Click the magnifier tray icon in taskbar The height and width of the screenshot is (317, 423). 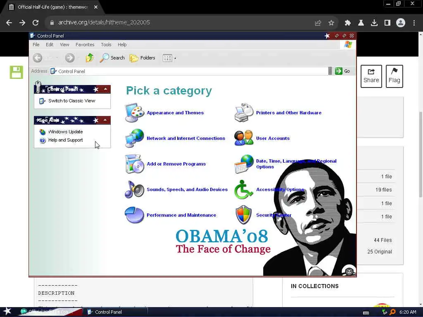[x=392, y=312]
